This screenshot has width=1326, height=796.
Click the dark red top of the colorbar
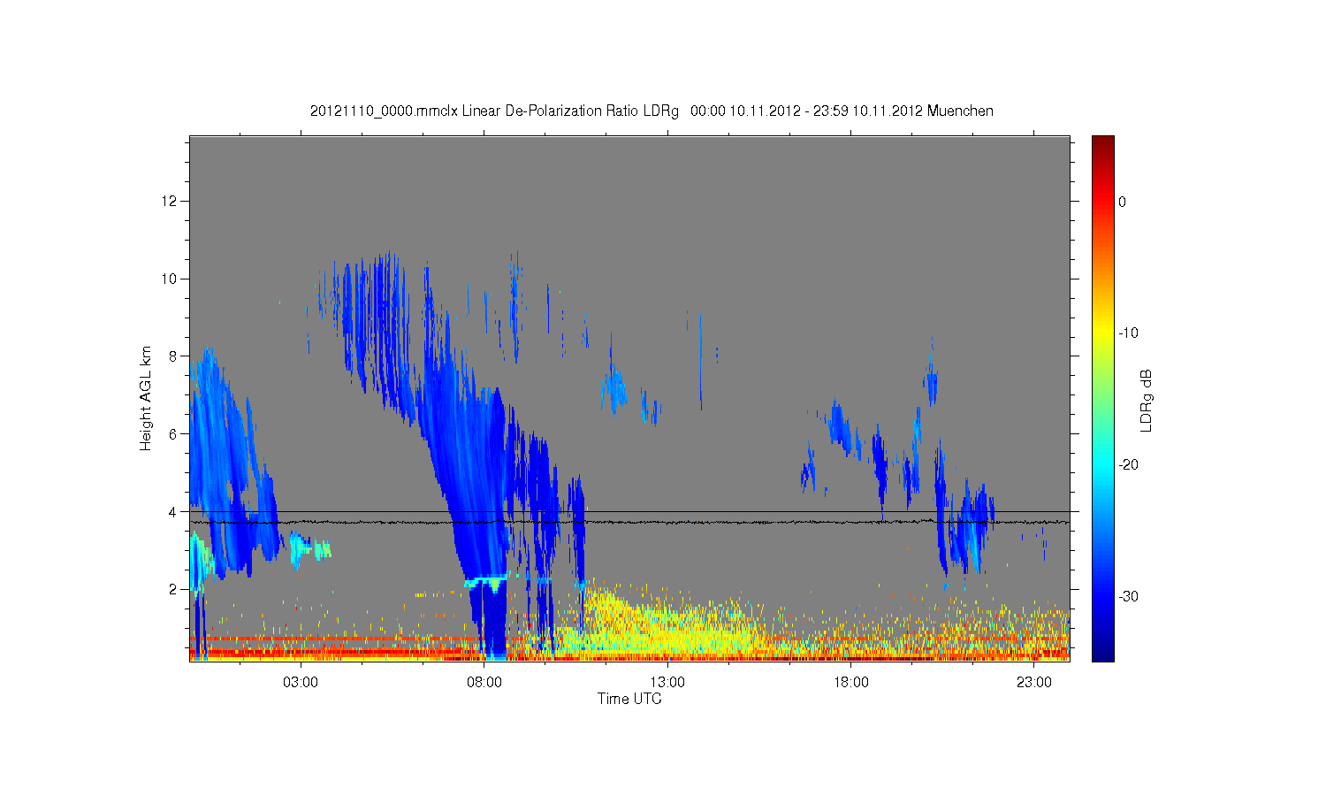click(1103, 144)
